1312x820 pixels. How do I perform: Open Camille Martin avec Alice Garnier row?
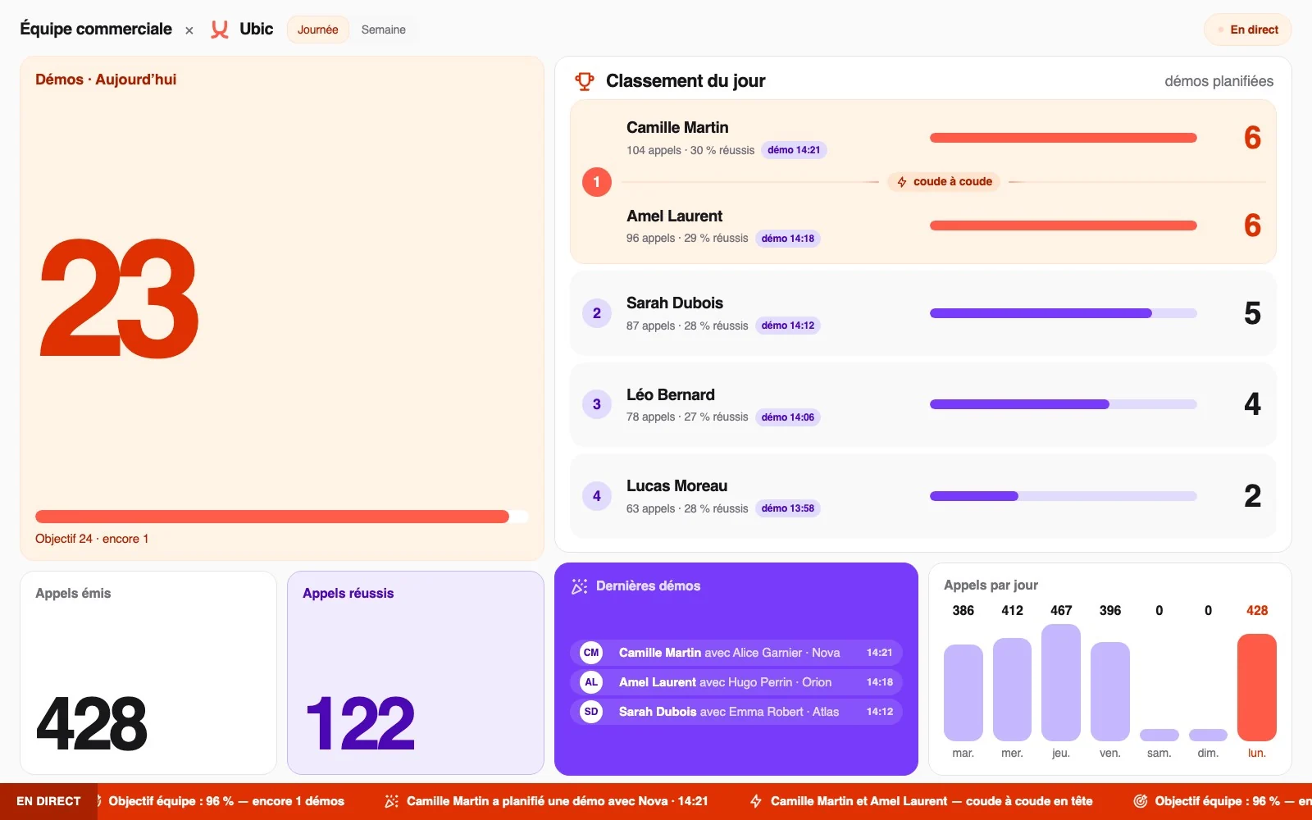click(736, 653)
